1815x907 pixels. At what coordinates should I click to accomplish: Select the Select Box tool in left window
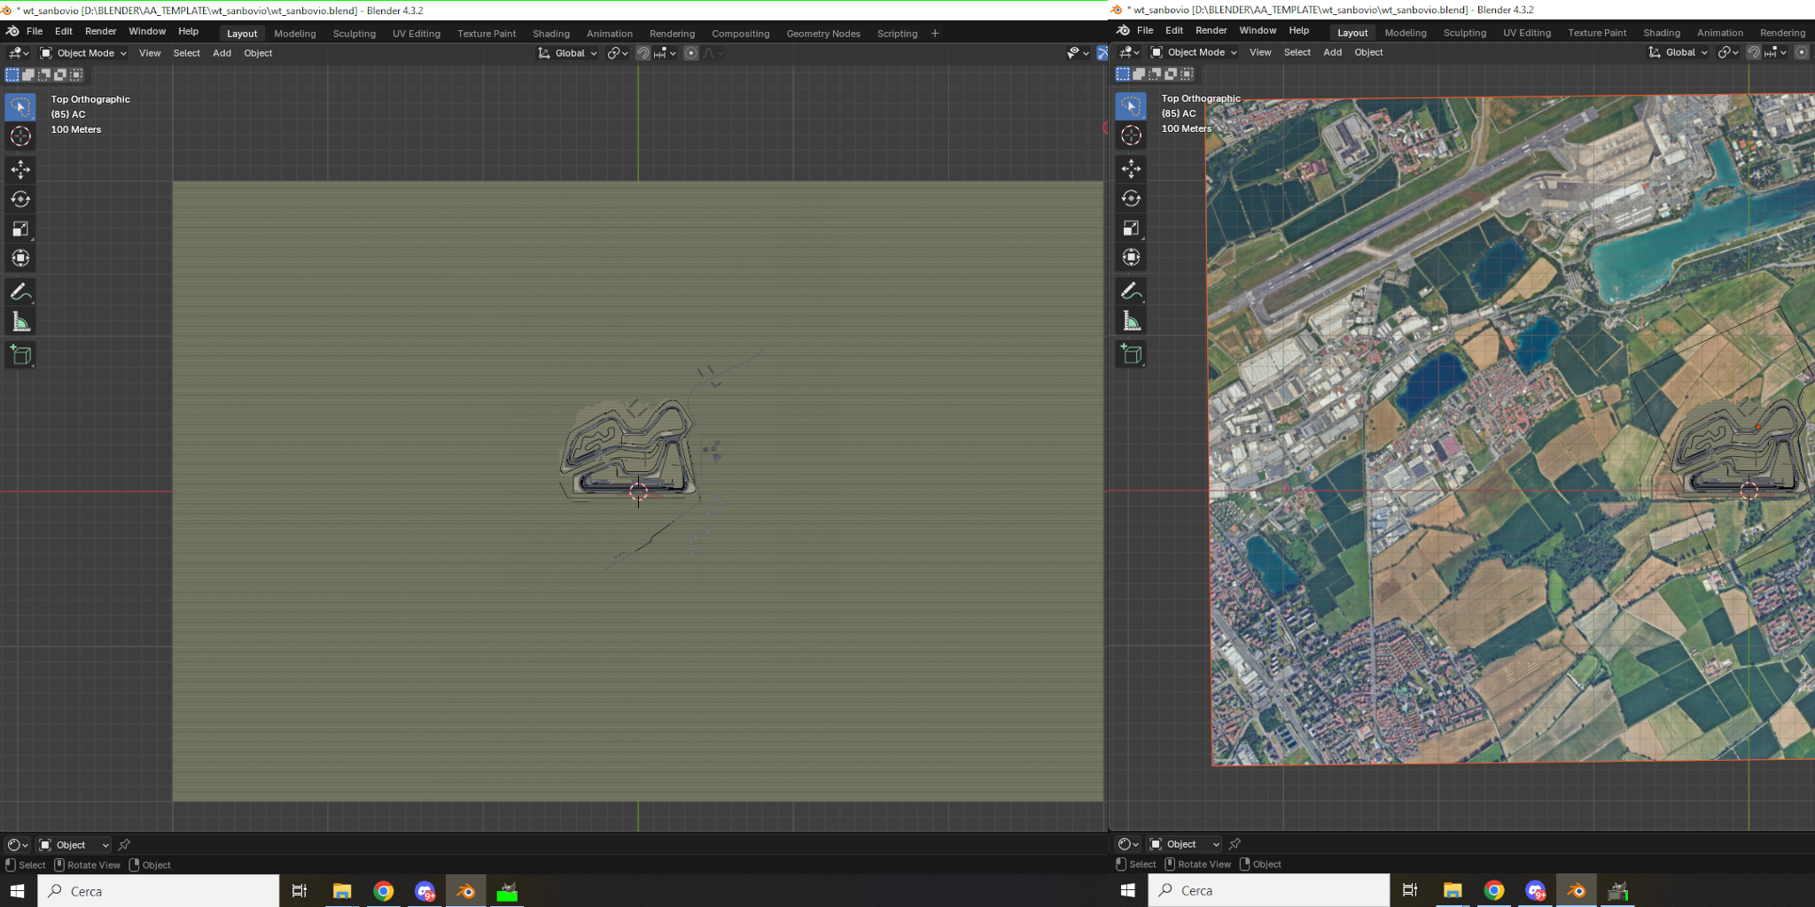click(20, 106)
